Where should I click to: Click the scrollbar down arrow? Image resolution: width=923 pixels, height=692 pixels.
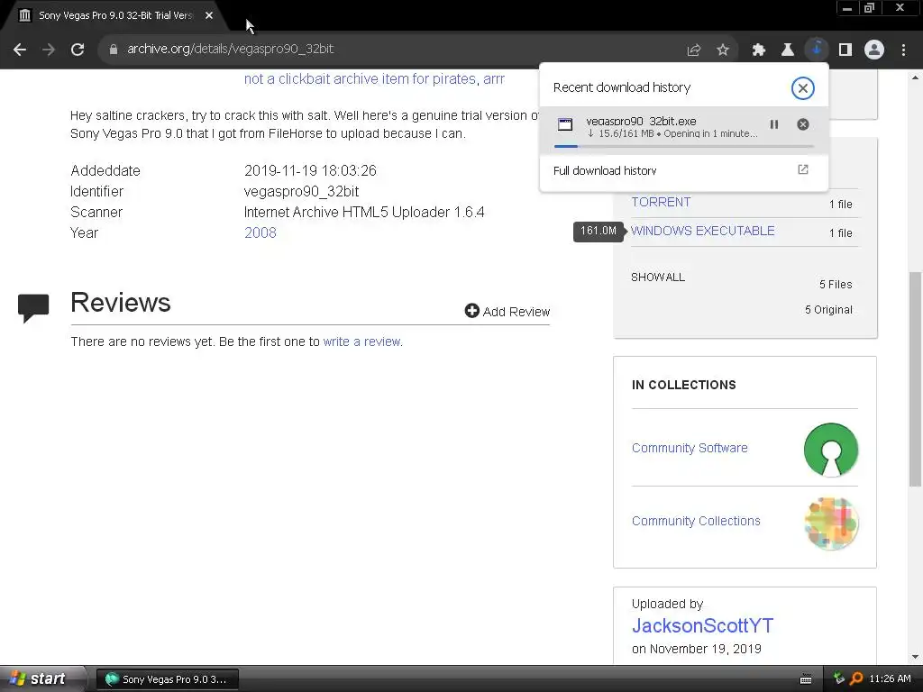tap(915, 657)
